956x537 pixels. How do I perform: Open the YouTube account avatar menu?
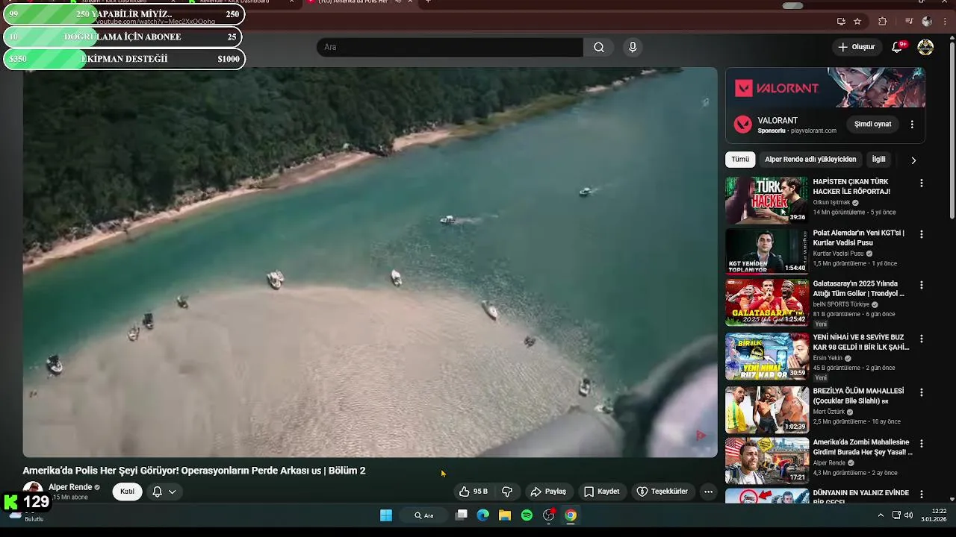925,48
